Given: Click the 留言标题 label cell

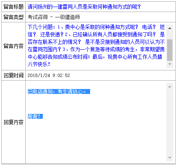Looking at the screenshot, I should tap(14, 7).
